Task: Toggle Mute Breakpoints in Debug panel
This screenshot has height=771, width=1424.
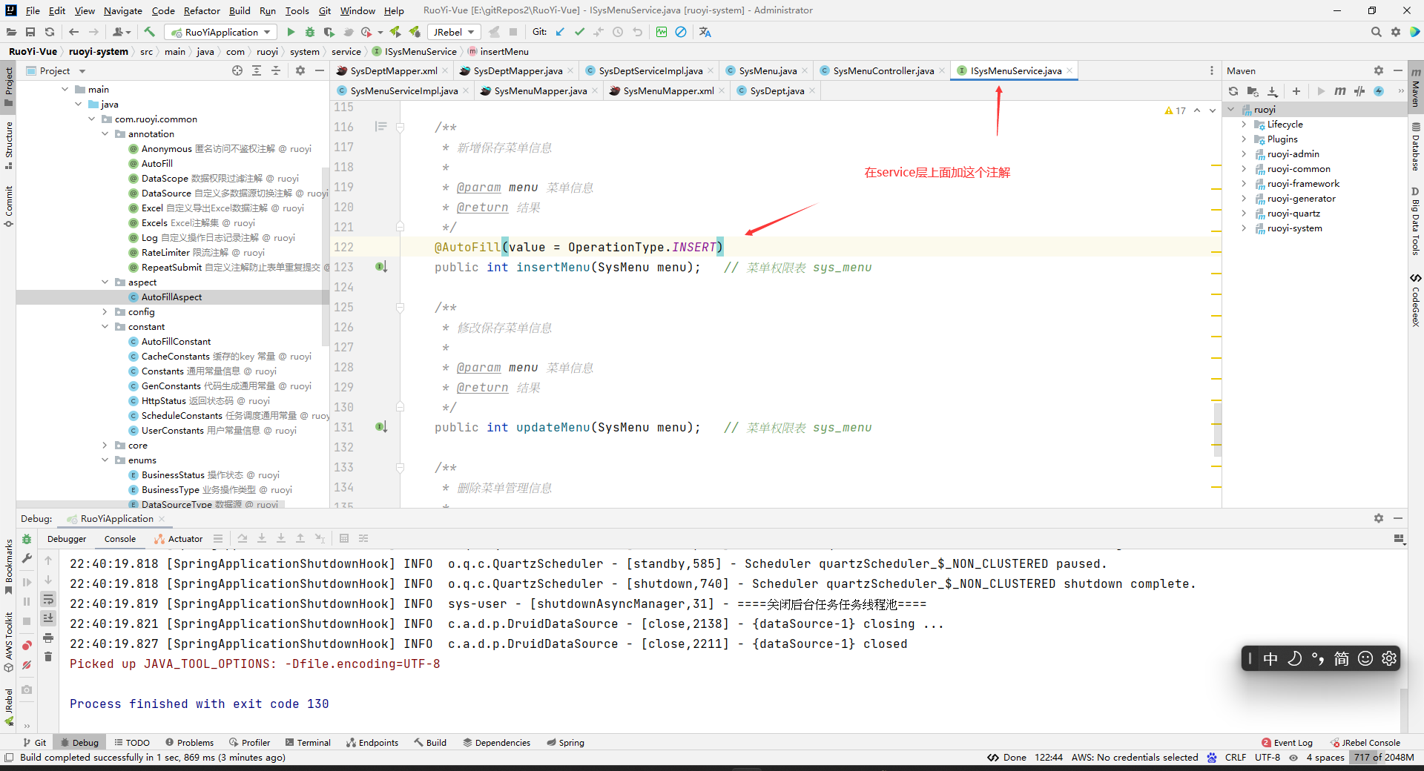Action: tap(27, 665)
